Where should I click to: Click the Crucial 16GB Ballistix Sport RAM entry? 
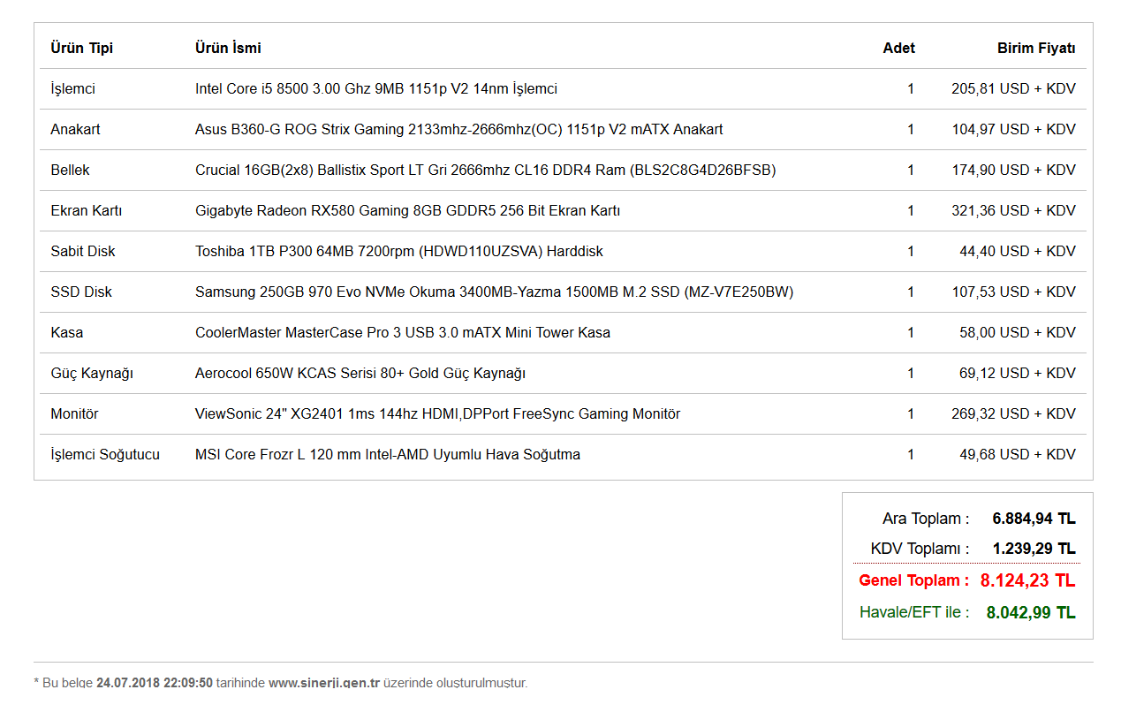pyautogui.click(x=485, y=170)
